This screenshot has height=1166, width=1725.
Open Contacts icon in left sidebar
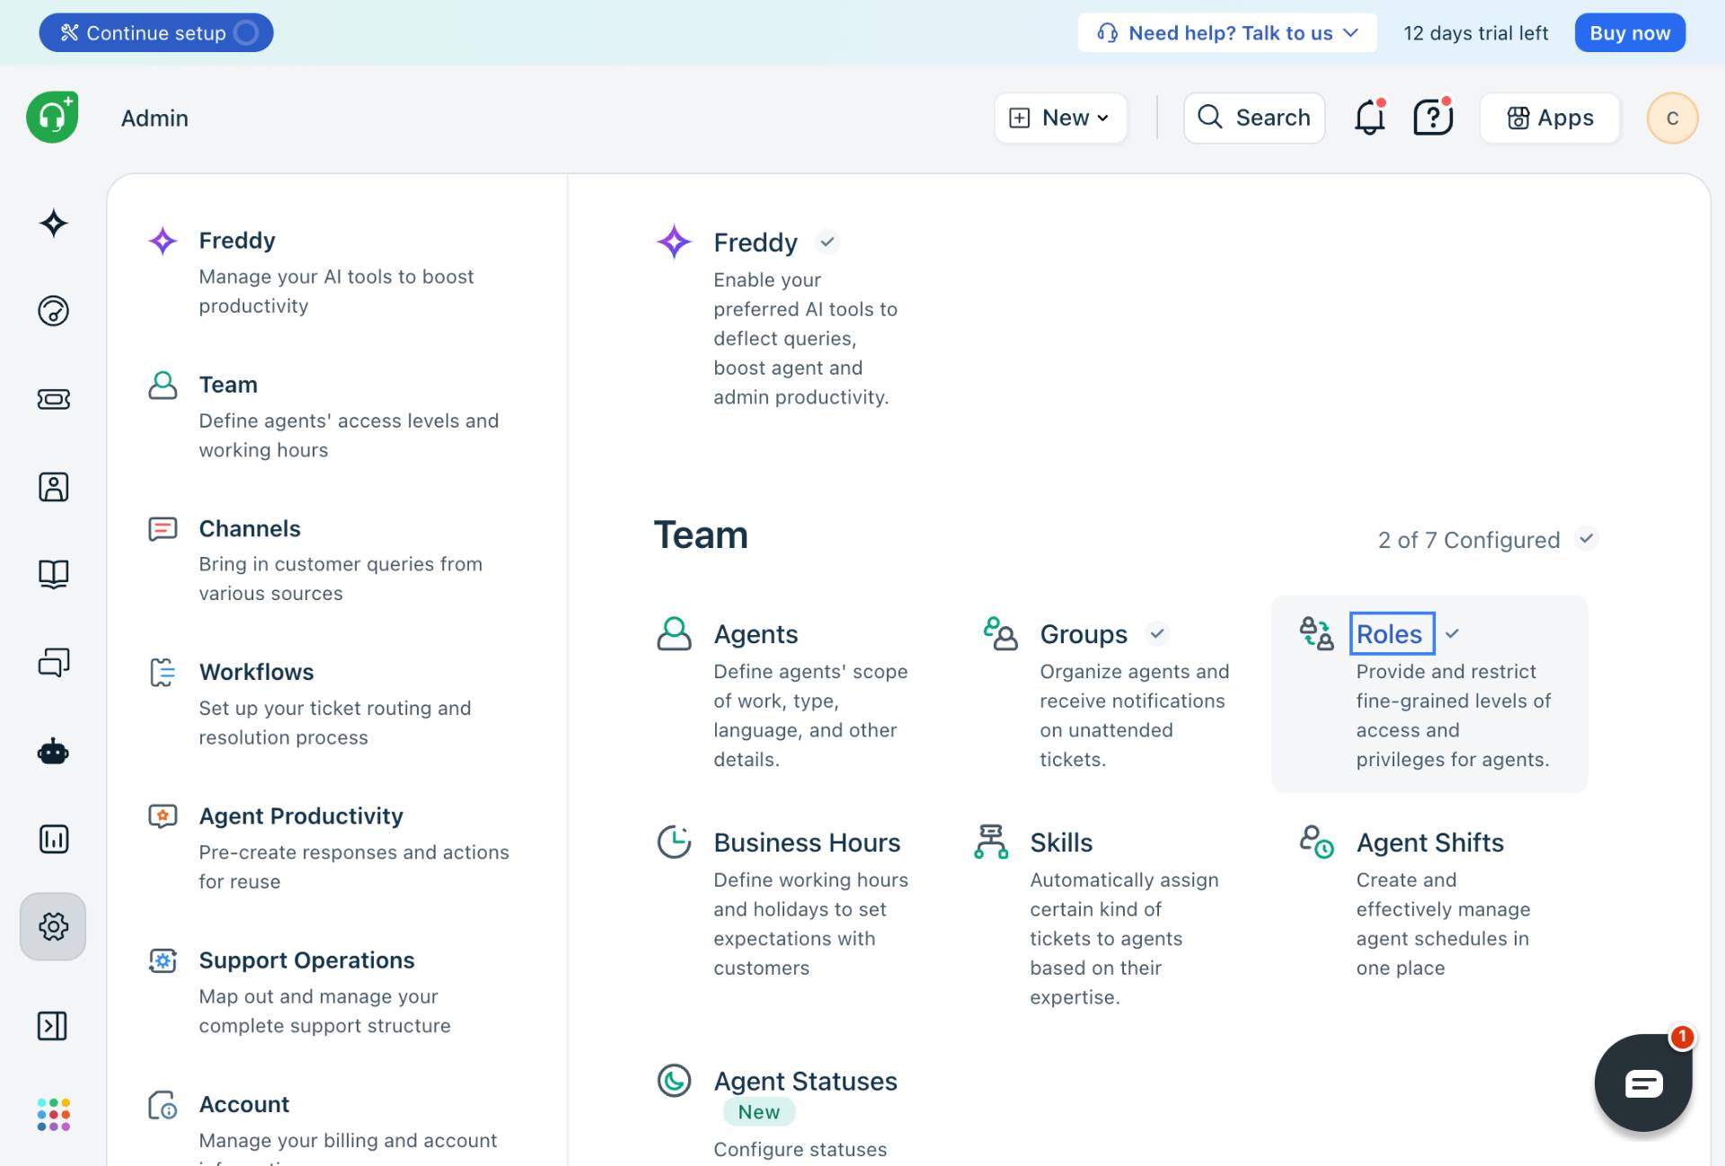[53, 487]
